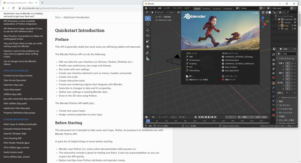Hide the Collection with its eye icon
This screenshot has height=163, width=301.
point(295,19)
